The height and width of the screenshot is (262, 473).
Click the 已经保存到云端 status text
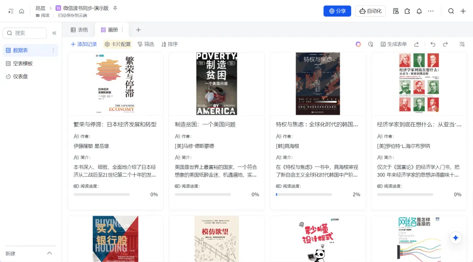tap(72, 15)
